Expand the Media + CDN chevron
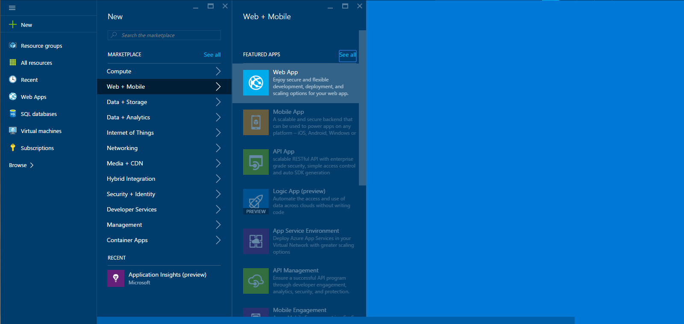 tap(218, 163)
